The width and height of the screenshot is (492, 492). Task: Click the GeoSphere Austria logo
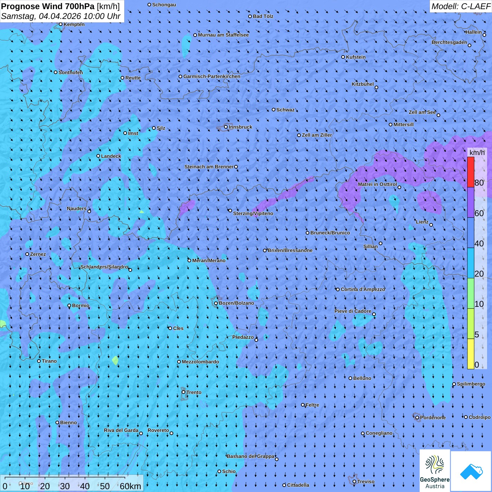coord(435,471)
